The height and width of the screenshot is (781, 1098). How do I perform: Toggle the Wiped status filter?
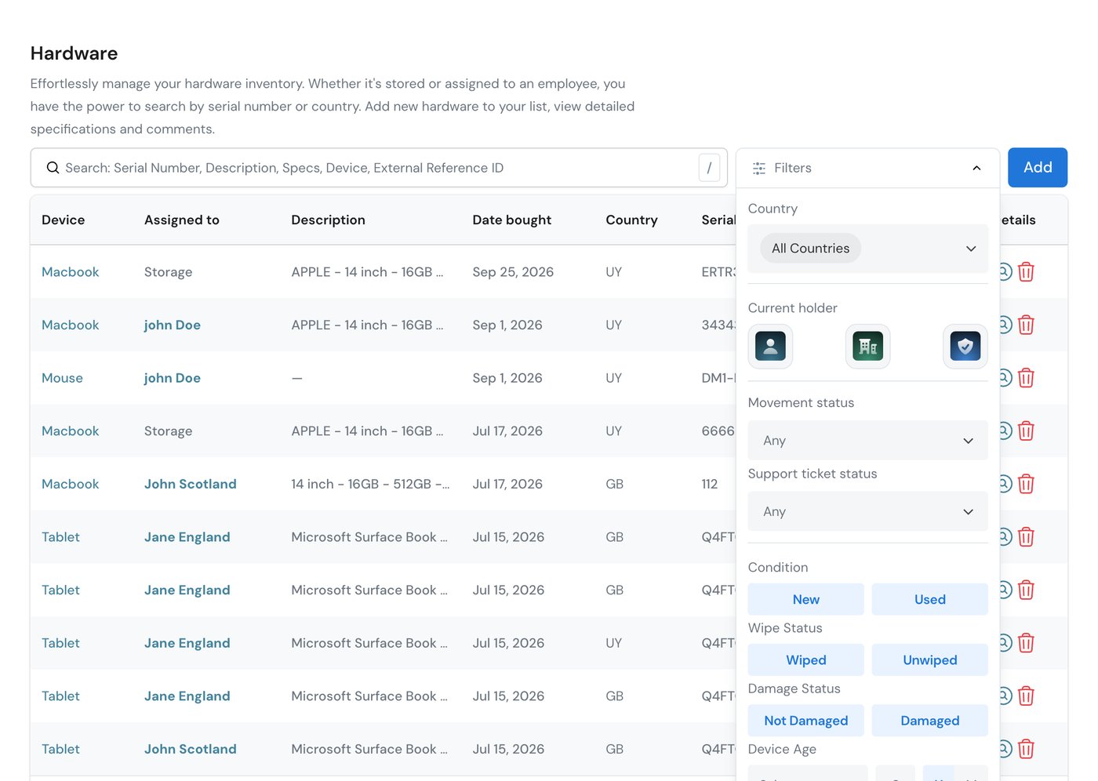(805, 660)
